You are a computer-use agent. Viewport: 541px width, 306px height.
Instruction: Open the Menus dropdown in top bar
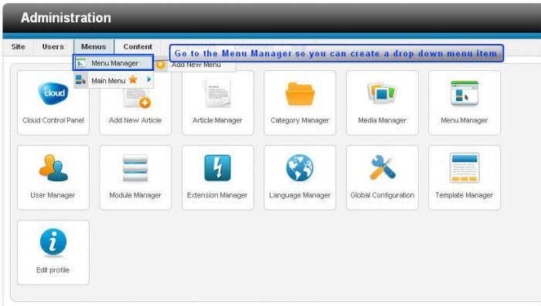(94, 46)
